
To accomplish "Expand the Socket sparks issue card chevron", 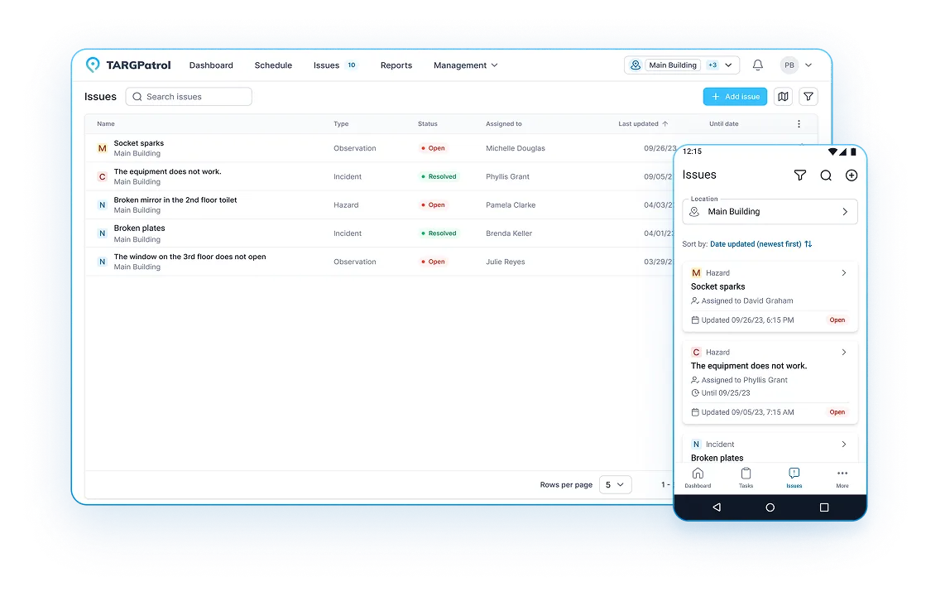I will tap(843, 272).
